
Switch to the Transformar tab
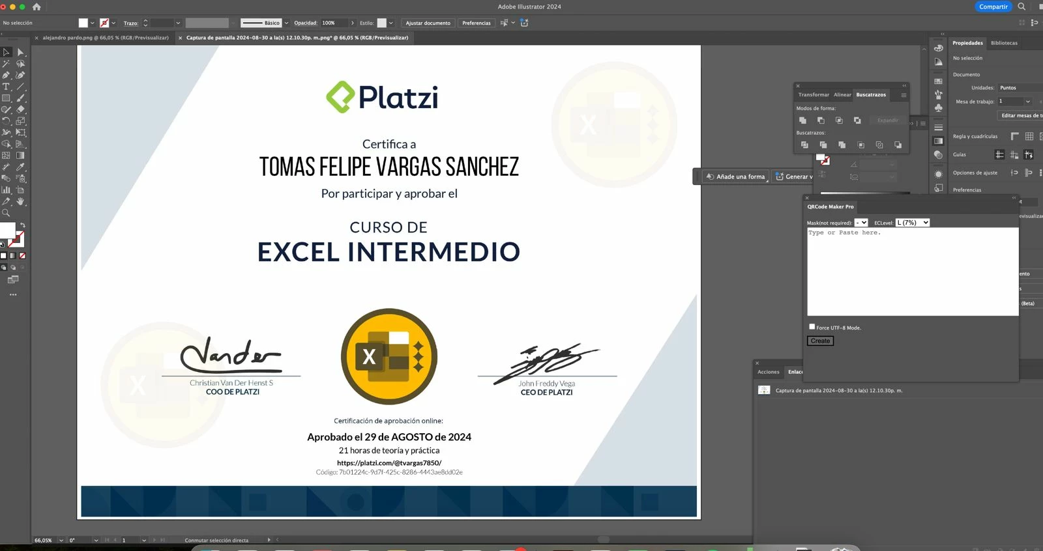(814, 94)
